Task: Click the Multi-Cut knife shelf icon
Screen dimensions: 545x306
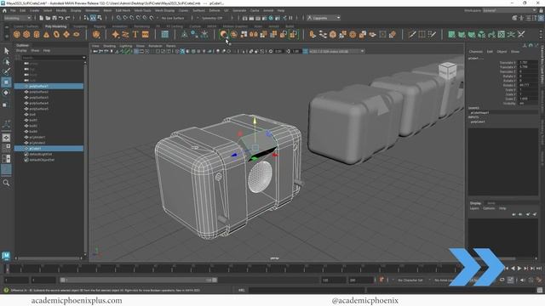Action: [412, 34]
